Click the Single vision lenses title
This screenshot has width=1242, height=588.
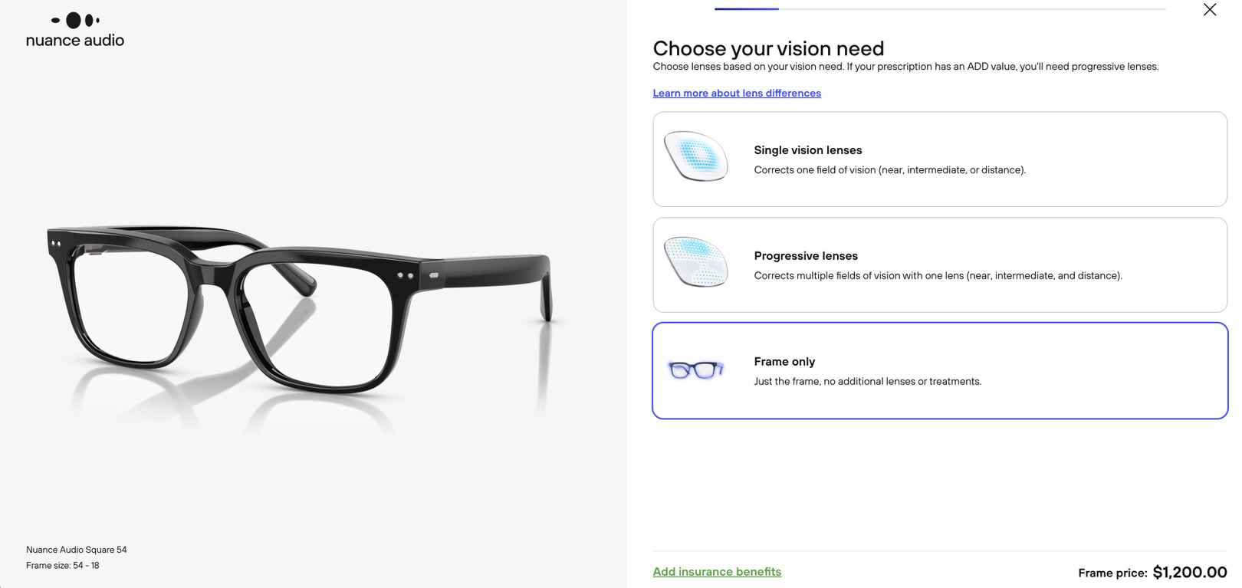click(x=808, y=149)
